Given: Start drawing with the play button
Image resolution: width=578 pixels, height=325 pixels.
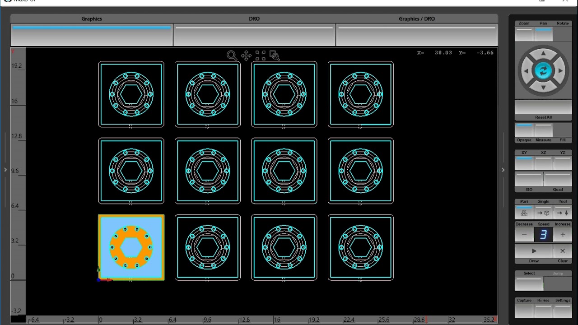Looking at the screenshot, I should point(534,251).
